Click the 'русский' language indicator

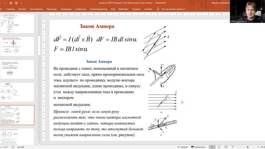pos(21,147)
